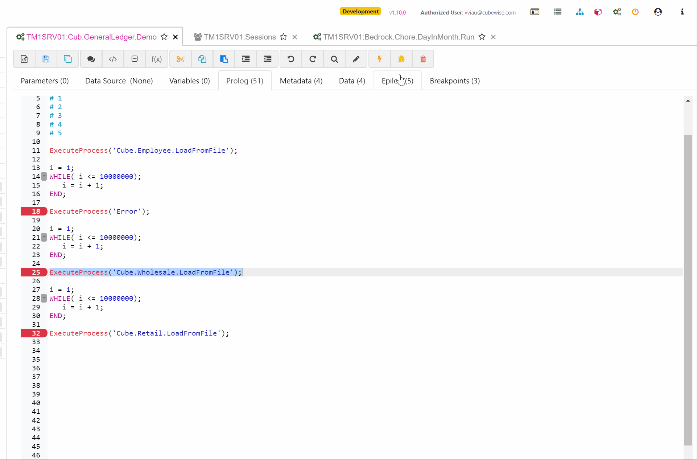The width and height of the screenshot is (697, 460).
Task: Toggle the breakpoint on line 32
Action: pyautogui.click(x=34, y=333)
